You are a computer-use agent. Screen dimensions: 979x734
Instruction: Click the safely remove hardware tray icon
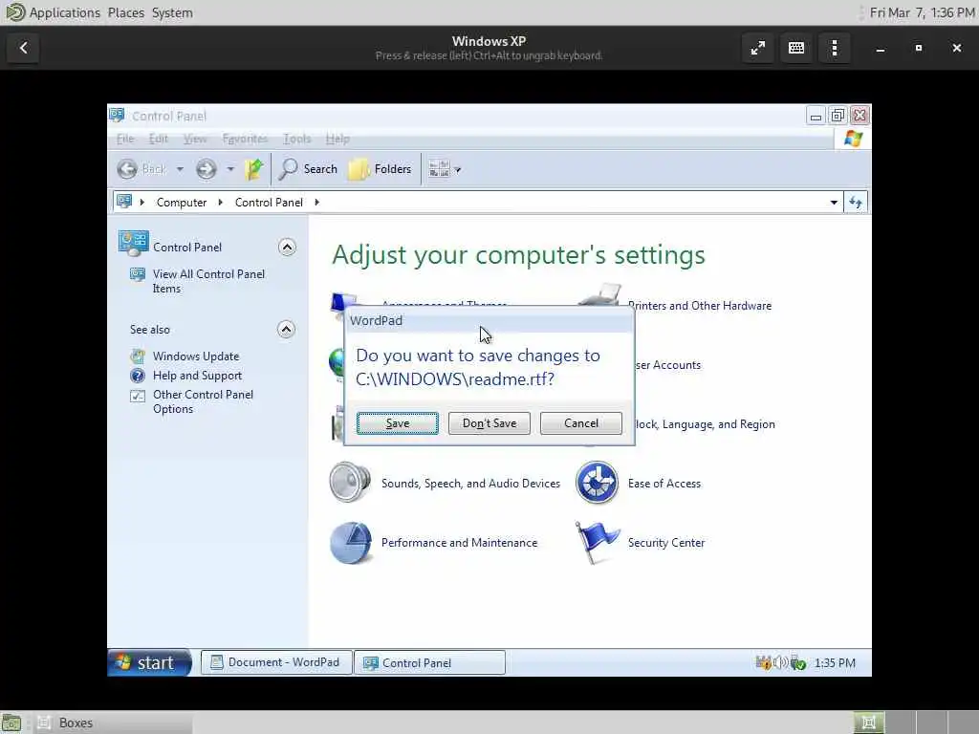797,663
